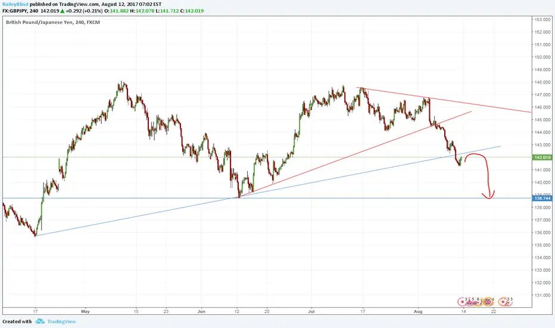555x328 pixels.
Task: Click the 'Created with' footer text
Action: pyautogui.click(x=17, y=321)
